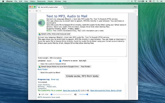Click Save the audio to PC link
The height and width of the screenshot is (103, 165).
pos(71,90)
